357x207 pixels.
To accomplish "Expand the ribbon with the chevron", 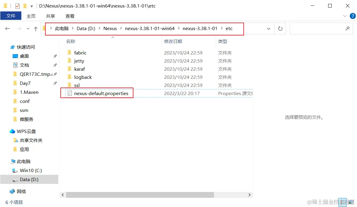I will (345, 16).
